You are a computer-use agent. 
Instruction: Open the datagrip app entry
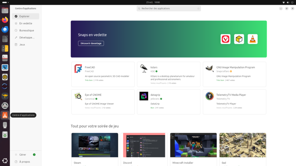tap(169, 102)
